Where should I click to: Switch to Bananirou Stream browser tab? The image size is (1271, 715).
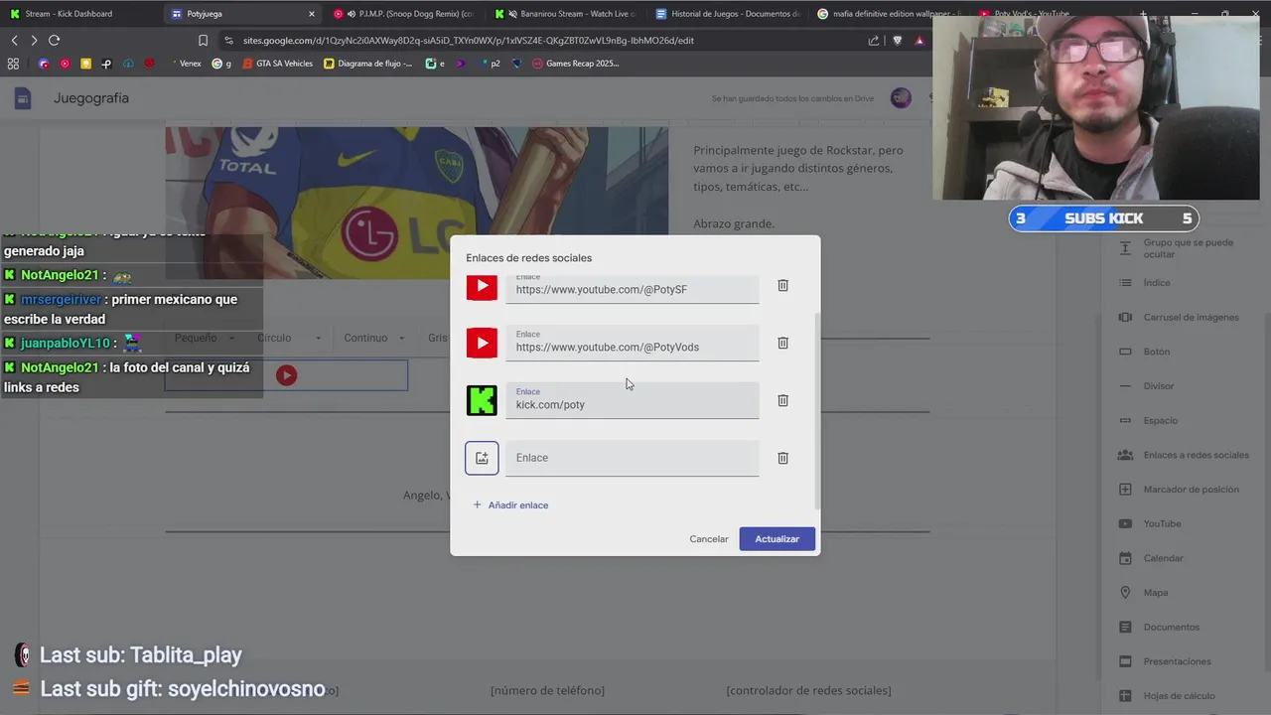click(566, 14)
